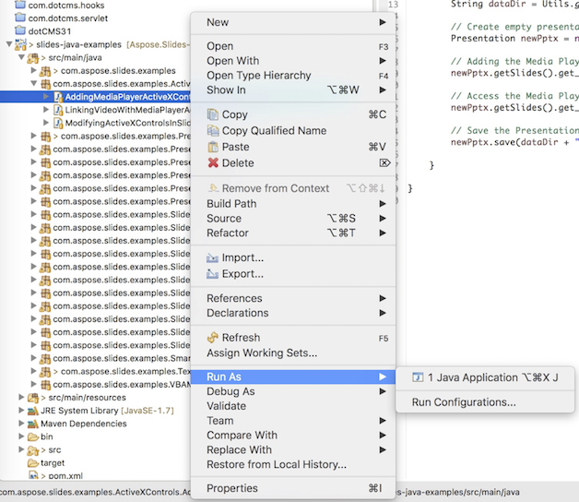
Task: Expand the JRE System Library node
Action: click(22, 411)
